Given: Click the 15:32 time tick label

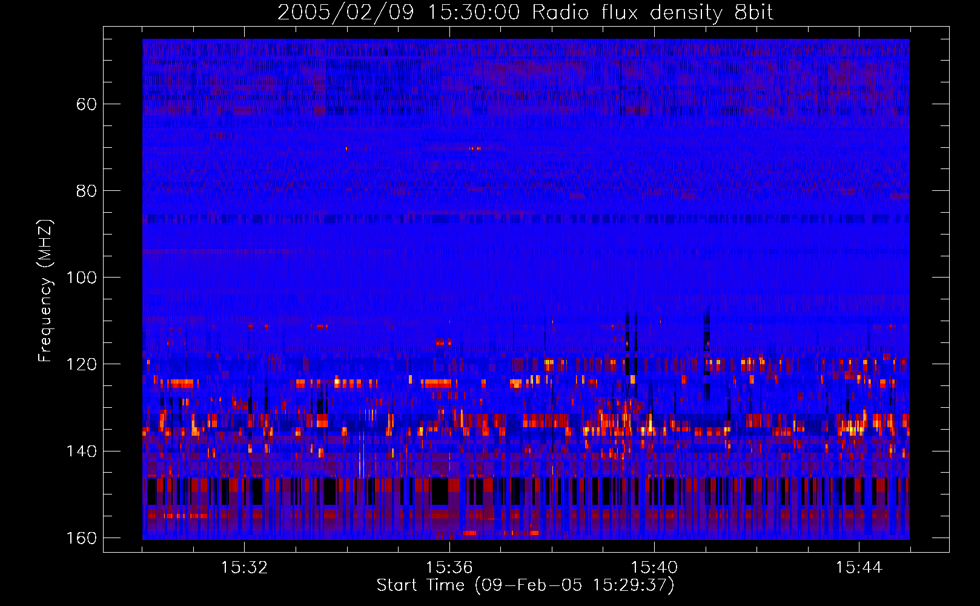Looking at the screenshot, I should [244, 568].
